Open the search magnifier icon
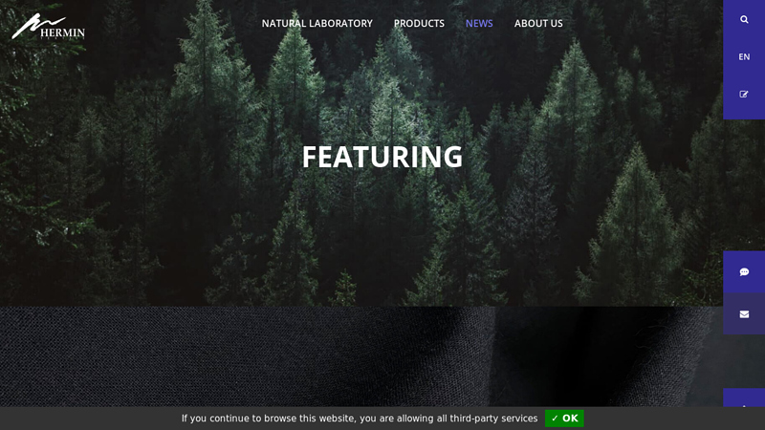 (744, 19)
